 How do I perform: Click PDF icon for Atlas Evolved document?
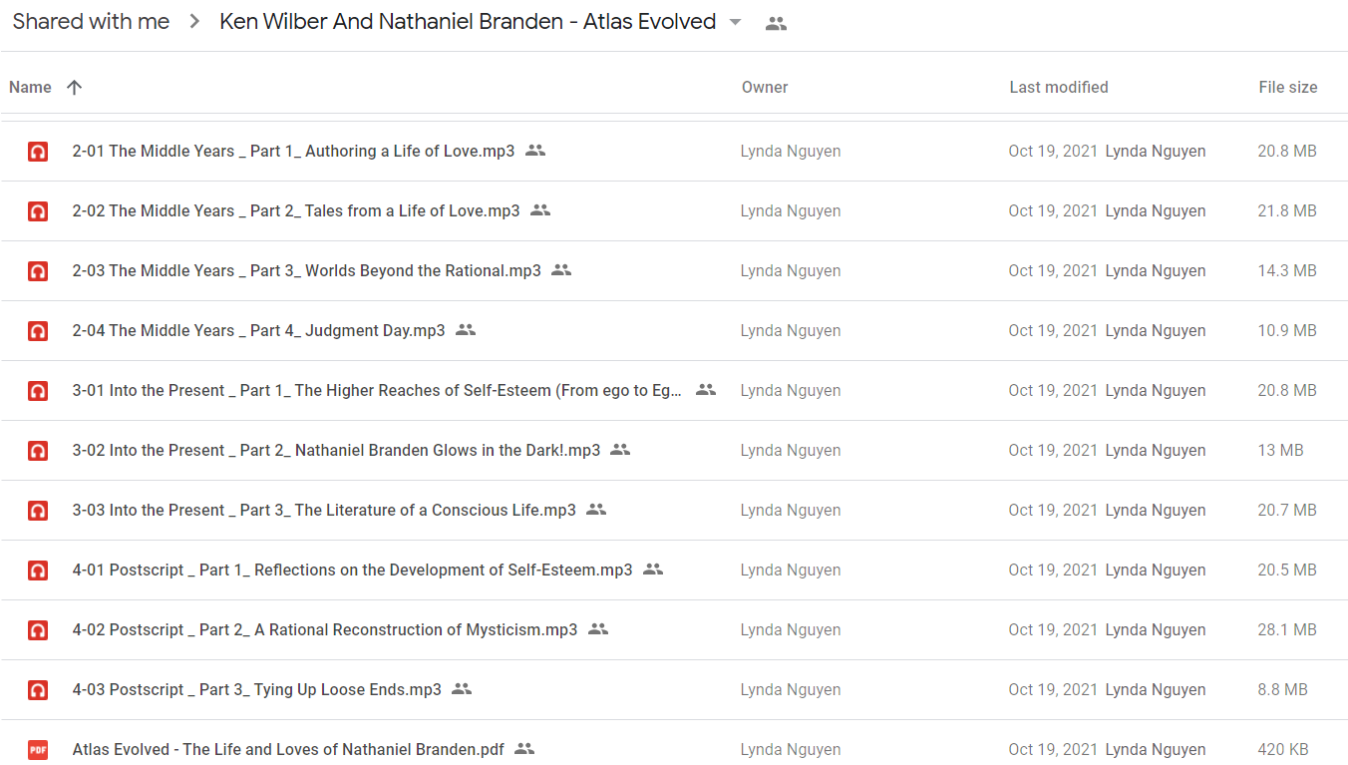[x=38, y=750]
